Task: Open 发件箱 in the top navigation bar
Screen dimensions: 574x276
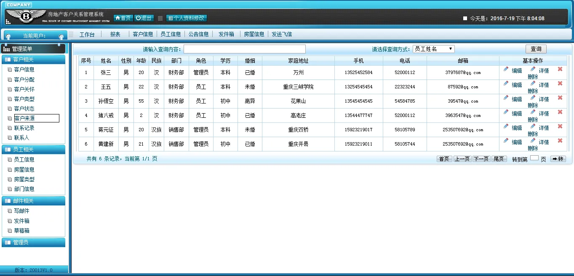Action: pos(226,34)
